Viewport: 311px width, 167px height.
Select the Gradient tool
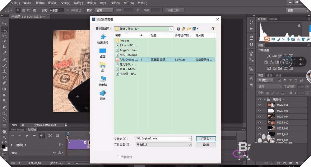click(4, 89)
